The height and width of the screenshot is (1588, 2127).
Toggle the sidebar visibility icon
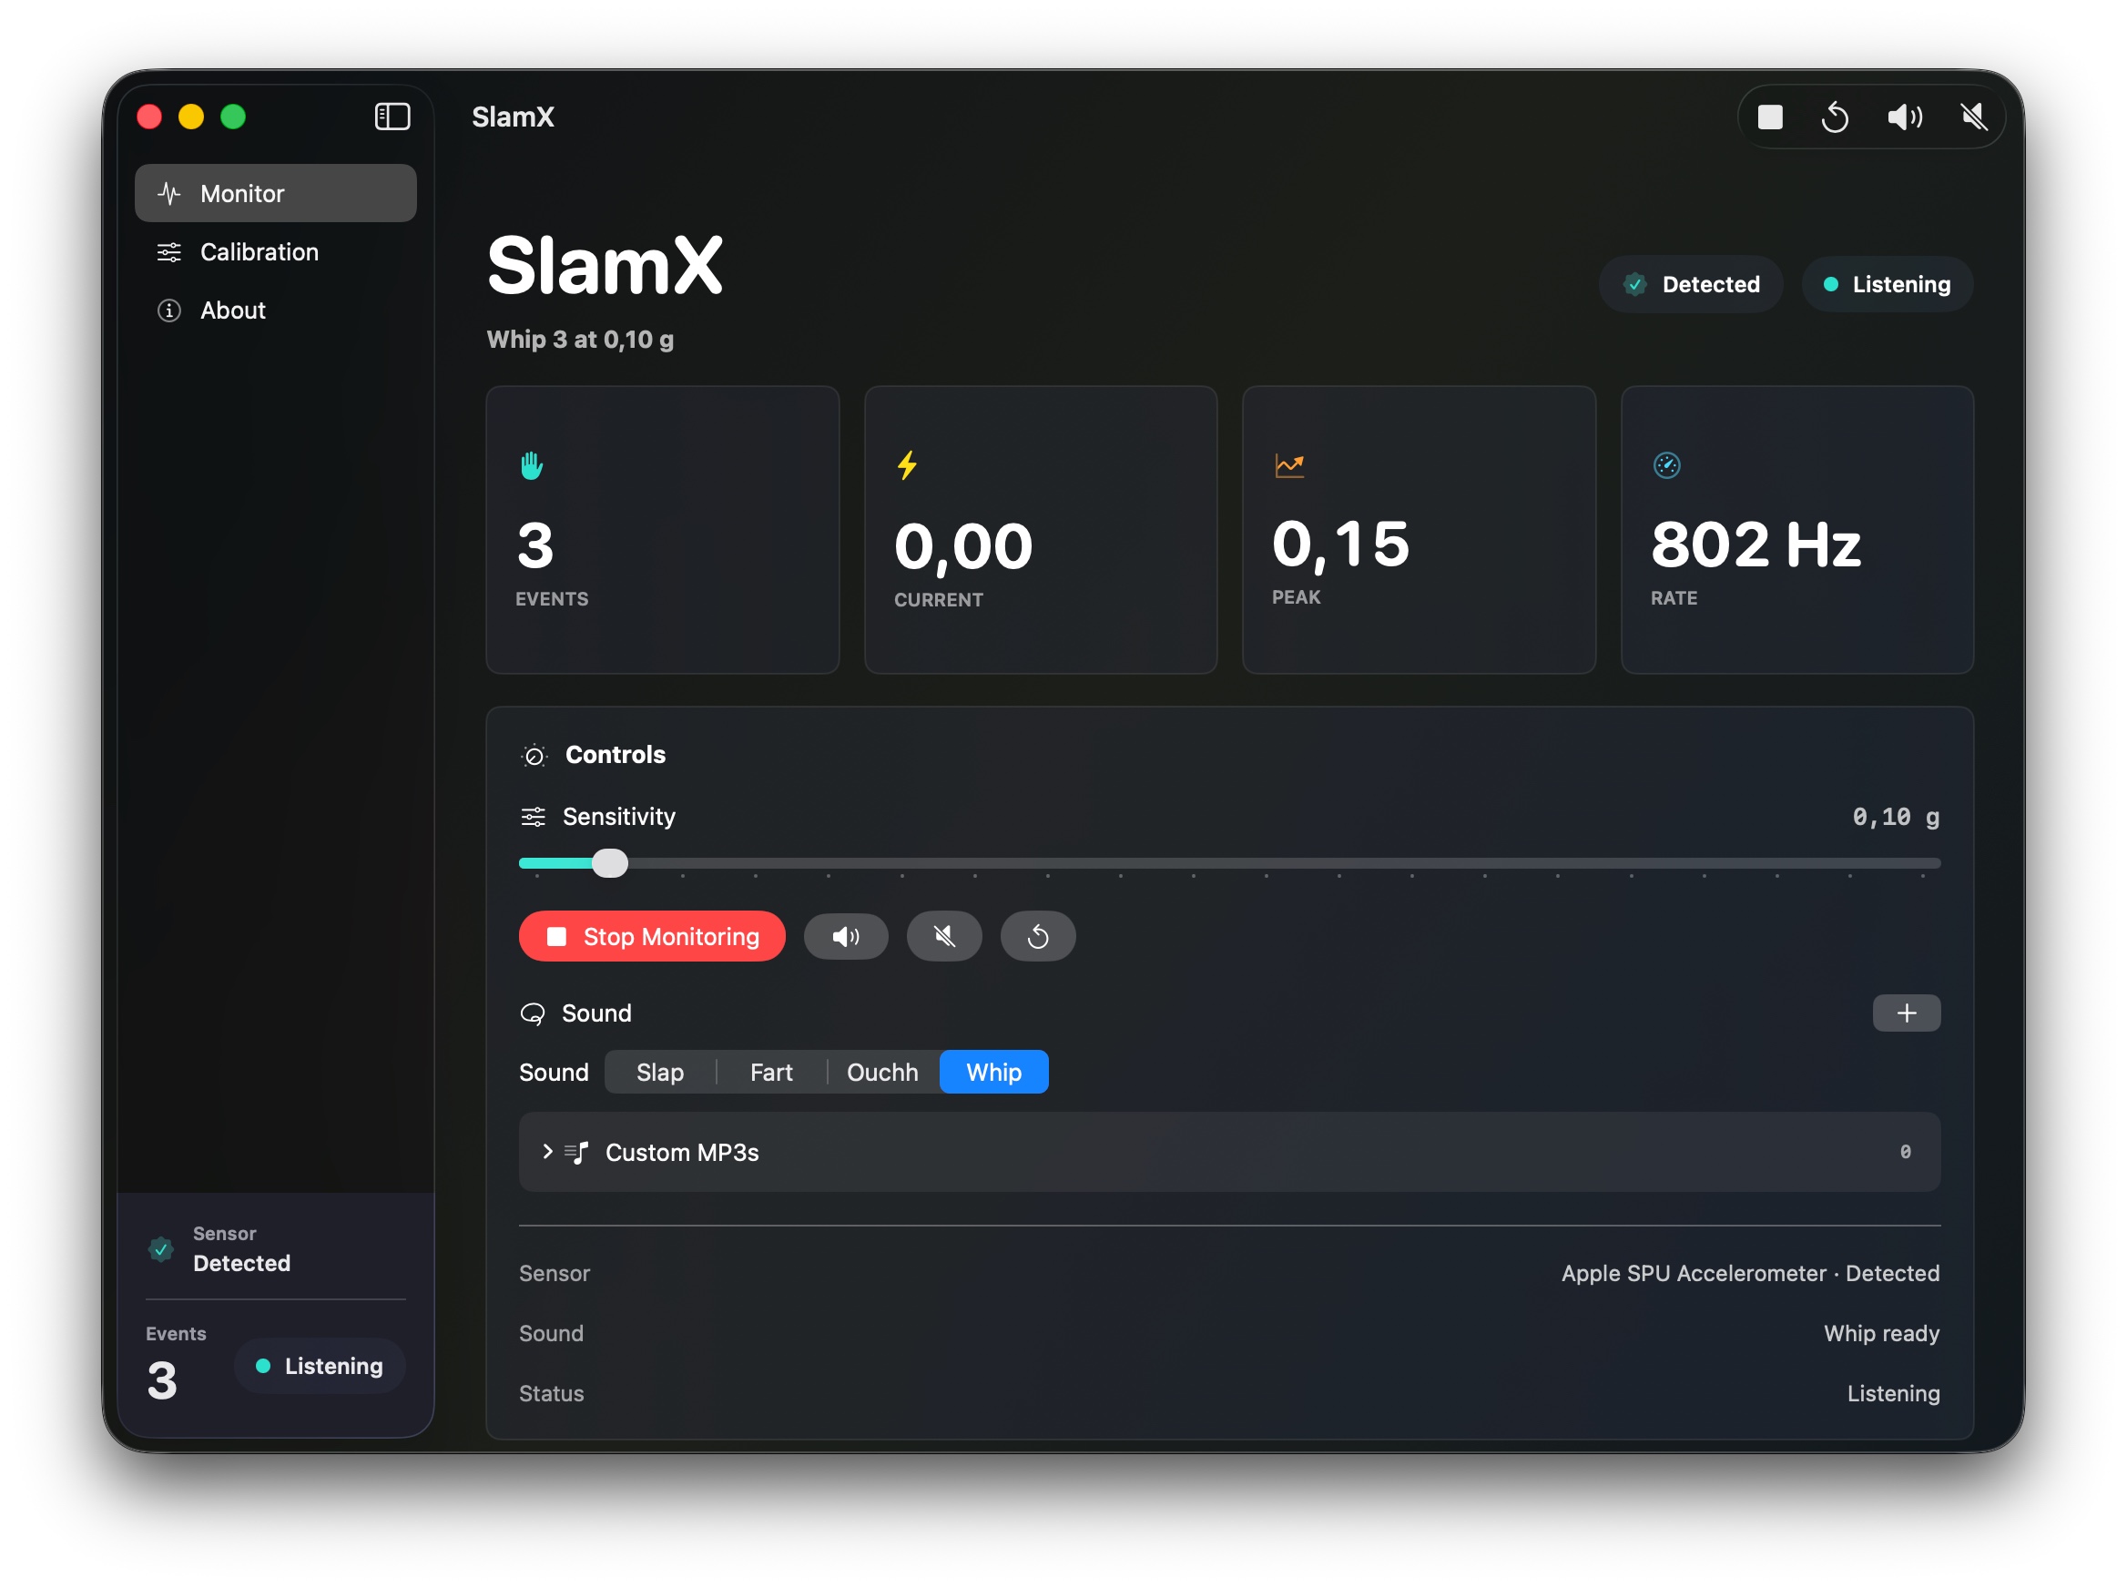392,117
